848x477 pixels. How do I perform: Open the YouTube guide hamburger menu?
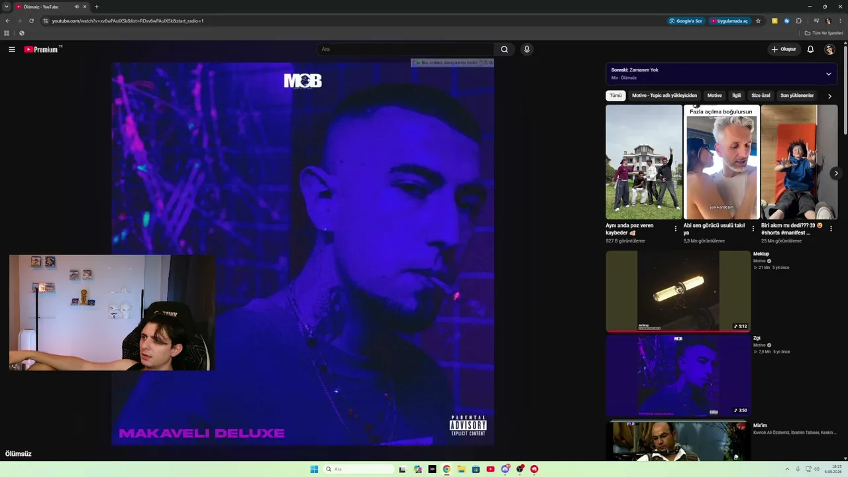coord(11,49)
